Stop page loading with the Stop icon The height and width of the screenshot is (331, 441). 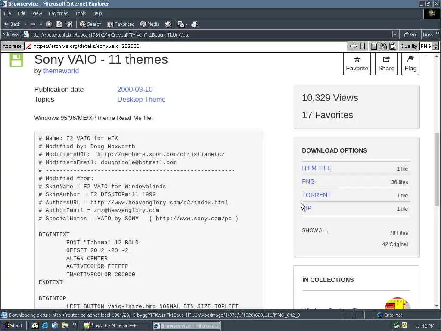(49, 24)
